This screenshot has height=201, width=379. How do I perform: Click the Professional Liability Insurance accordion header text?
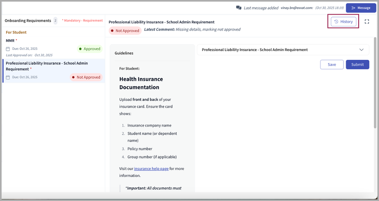[x=255, y=50]
